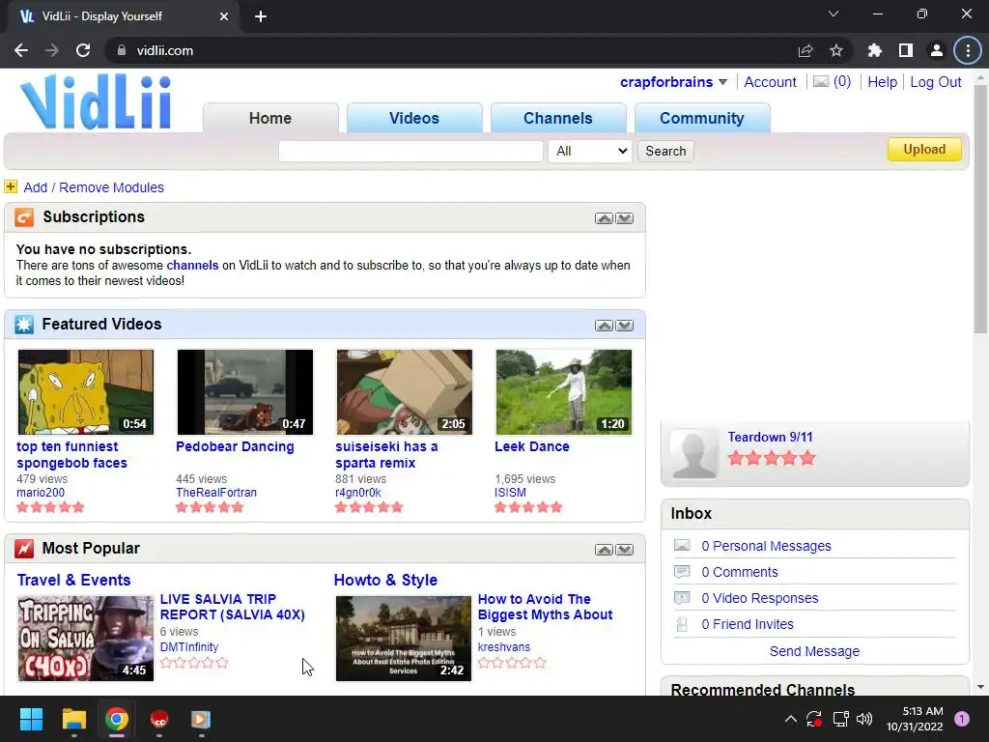Open TheRealFortran channel link
The width and height of the screenshot is (989, 742).
click(x=216, y=492)
